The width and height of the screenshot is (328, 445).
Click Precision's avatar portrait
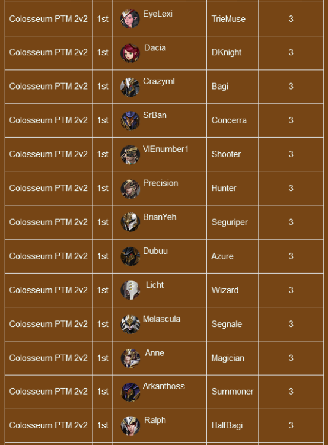(x=130, y=189)
